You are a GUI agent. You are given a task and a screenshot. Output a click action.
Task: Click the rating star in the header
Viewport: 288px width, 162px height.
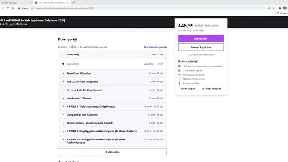pos(3,24)
